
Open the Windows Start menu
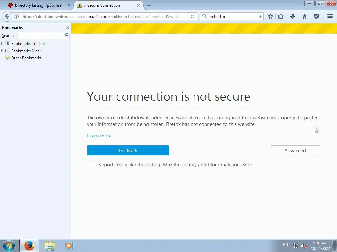tap(9, 245)
